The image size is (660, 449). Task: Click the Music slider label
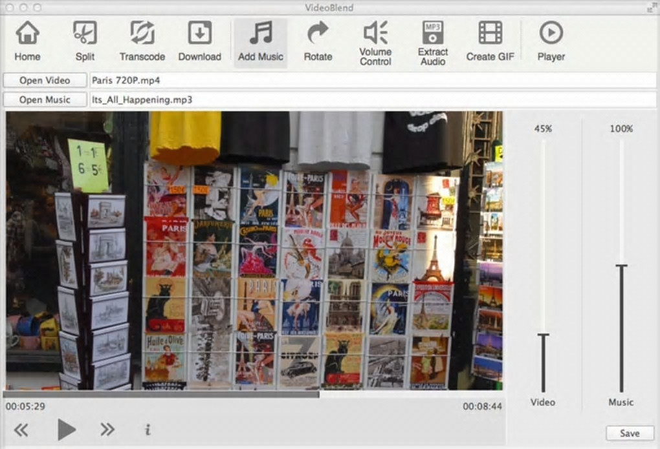(621, 402)
